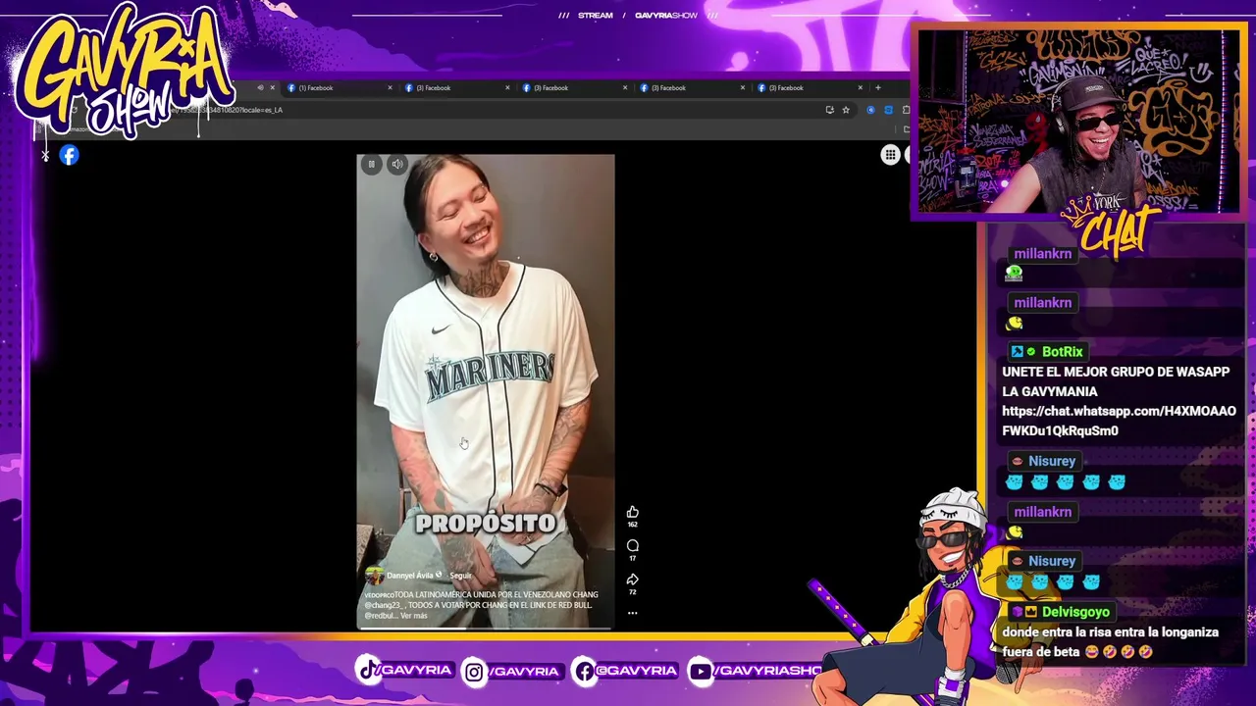Image resolution: width=1256 pixels, height=706 pixels.
Task: Bookmark the page with the star icon
Action: click(x=845, y=110)
